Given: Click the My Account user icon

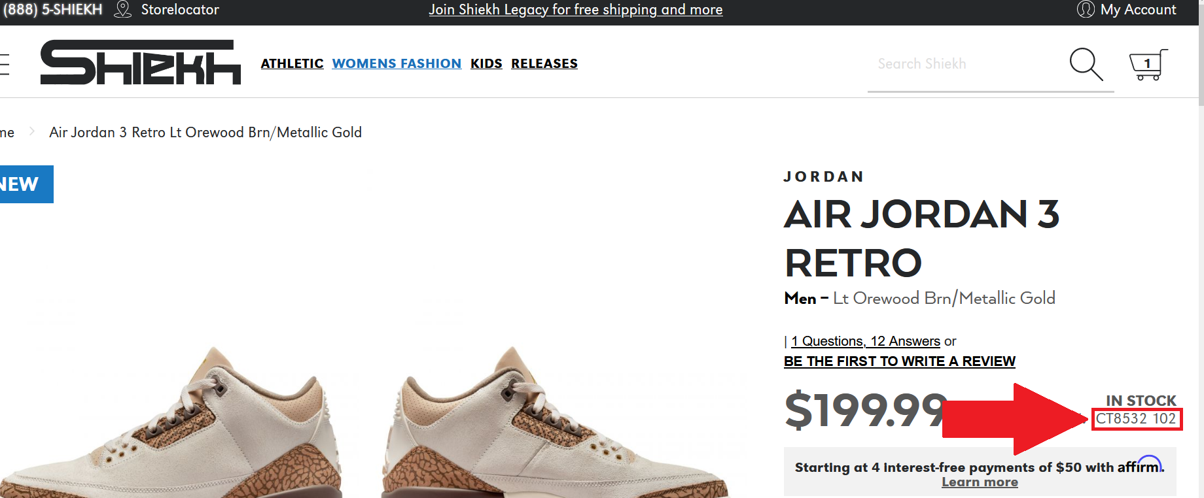Looking at the screenshot, I should 1086,9.
